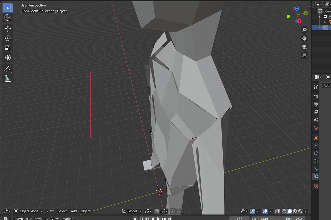The height and width of the screenshot is (220, 331).
Task: Toggle viewport overlays display
Action: point(265,211)
